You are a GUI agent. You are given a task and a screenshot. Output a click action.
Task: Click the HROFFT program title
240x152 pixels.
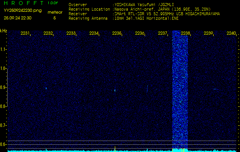coord(24,3)
